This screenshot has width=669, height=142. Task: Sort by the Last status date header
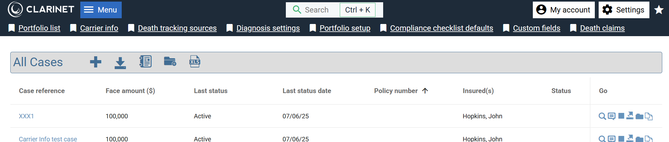pos(307,91)
